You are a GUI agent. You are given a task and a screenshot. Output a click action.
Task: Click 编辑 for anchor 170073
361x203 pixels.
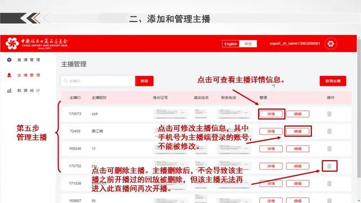point(298,114)
